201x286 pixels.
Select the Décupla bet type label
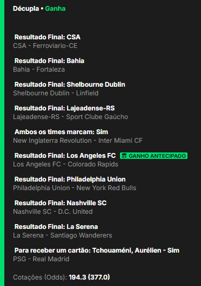pyautogui.click(x=26, y=9)
